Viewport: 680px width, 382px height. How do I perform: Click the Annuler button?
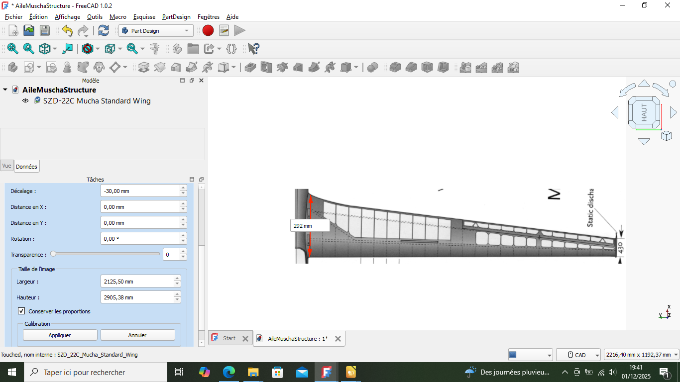click(137, 335)
